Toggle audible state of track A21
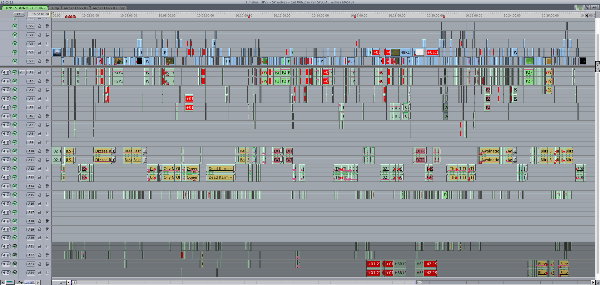 pos(15,247)
